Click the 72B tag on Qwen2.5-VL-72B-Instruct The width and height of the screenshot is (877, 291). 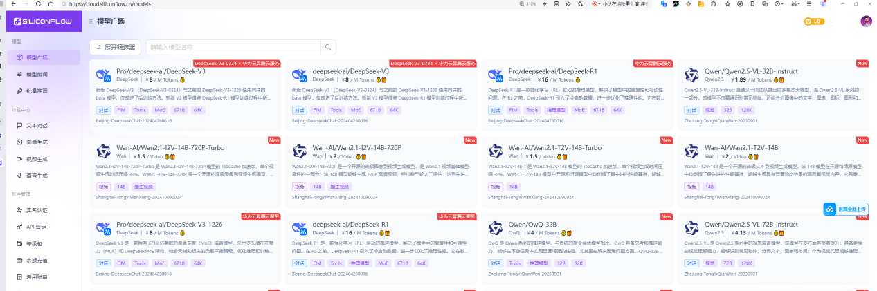[x=727, y=263]
